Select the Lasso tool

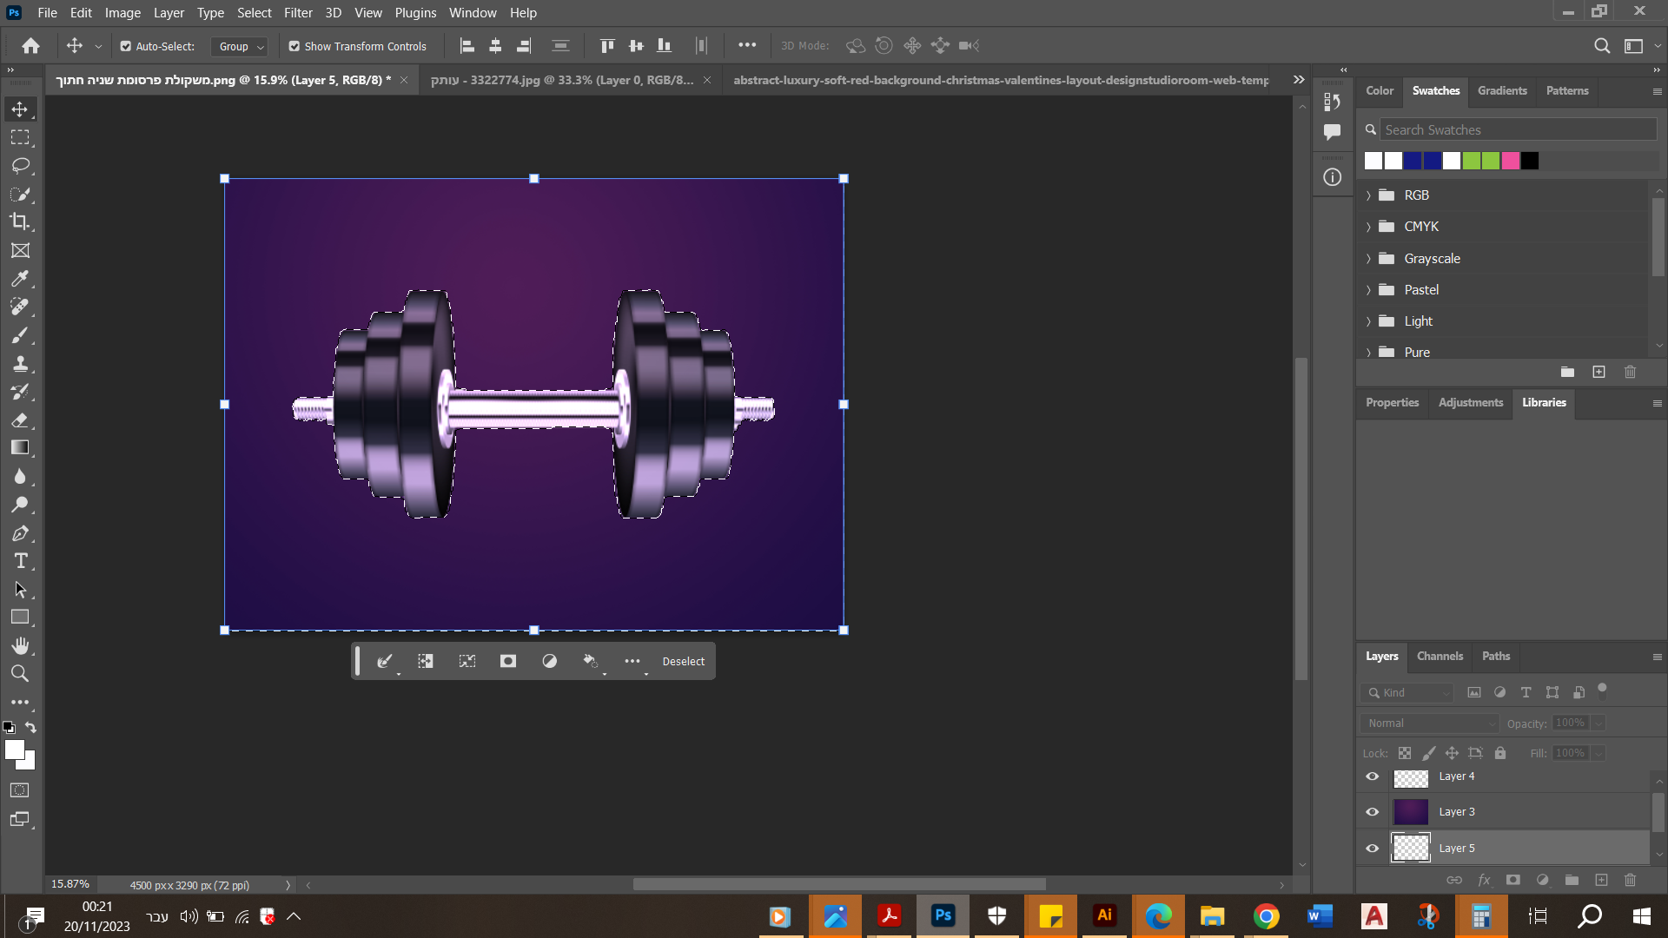pos(20,166)
